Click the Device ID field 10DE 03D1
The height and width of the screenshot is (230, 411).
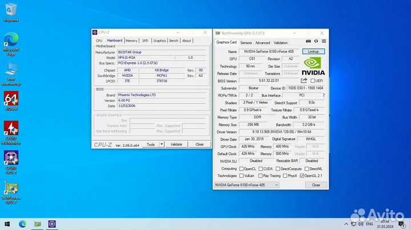pyautogui.click(x=305, y=88)
